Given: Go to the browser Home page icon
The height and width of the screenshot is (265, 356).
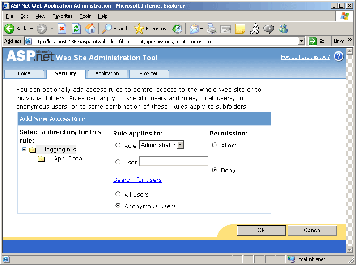Looking at the screenshot, I should [90, 29].
